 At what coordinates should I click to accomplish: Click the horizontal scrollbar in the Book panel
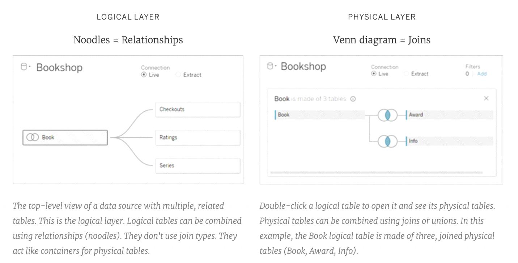(x=382, y=173)
